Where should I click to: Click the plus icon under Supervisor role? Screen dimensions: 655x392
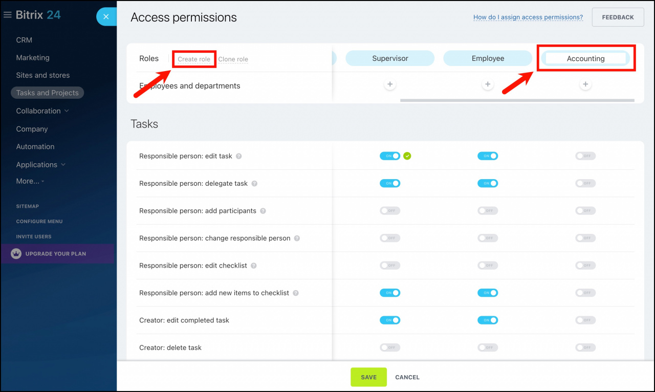(390, 84)
